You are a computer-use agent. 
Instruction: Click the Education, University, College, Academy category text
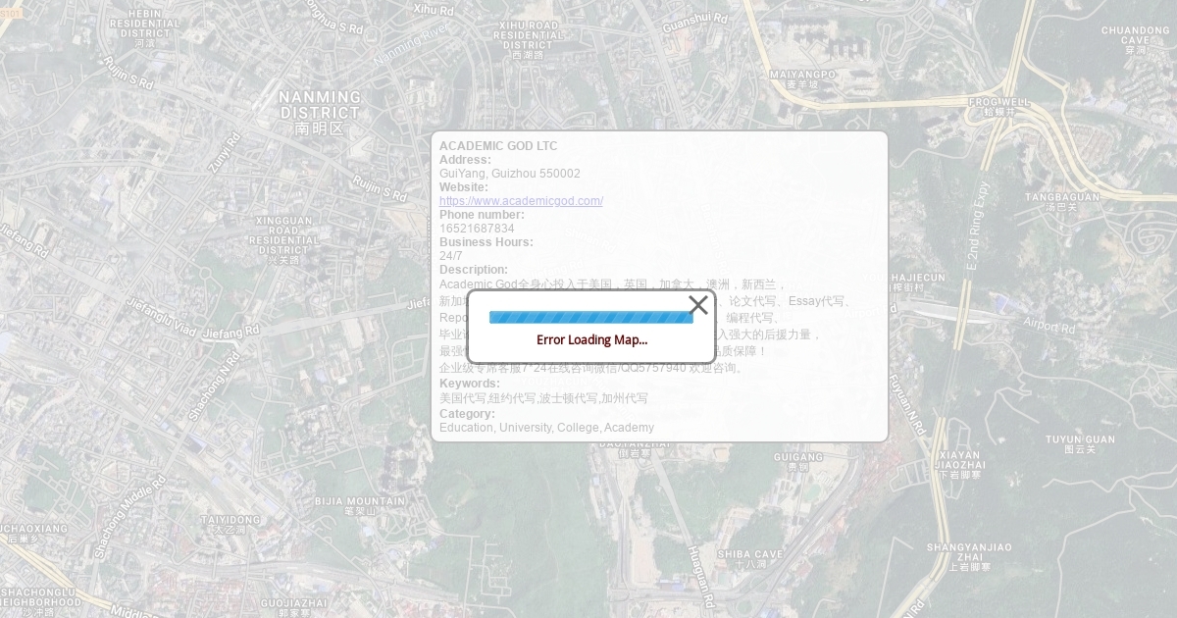point(546,428)
